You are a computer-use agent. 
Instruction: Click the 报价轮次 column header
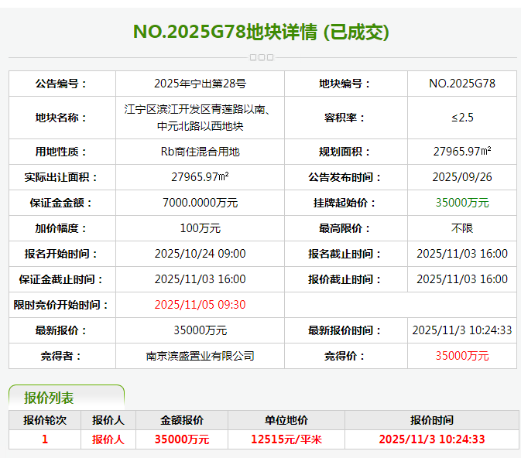pyautogui.click(x=45, y=420)
